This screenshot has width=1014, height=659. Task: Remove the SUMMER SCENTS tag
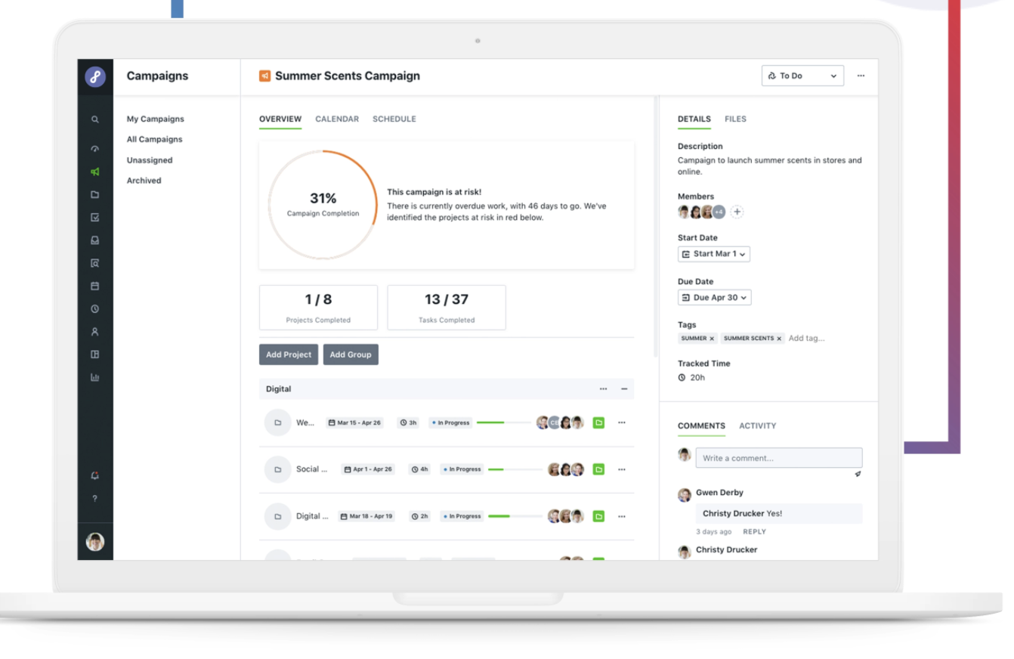coord(780,339)
